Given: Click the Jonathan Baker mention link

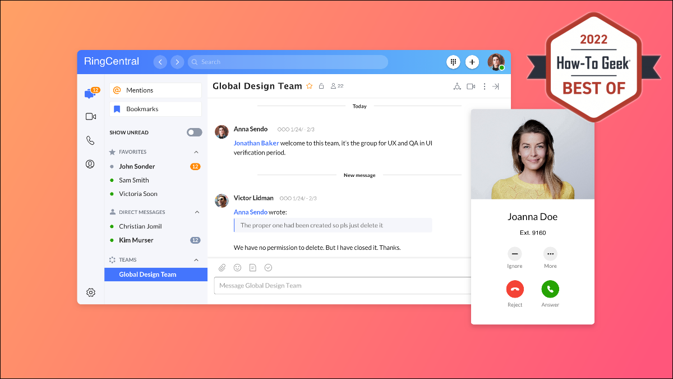Looking at the screenshot, I should (x=256, y=143).
